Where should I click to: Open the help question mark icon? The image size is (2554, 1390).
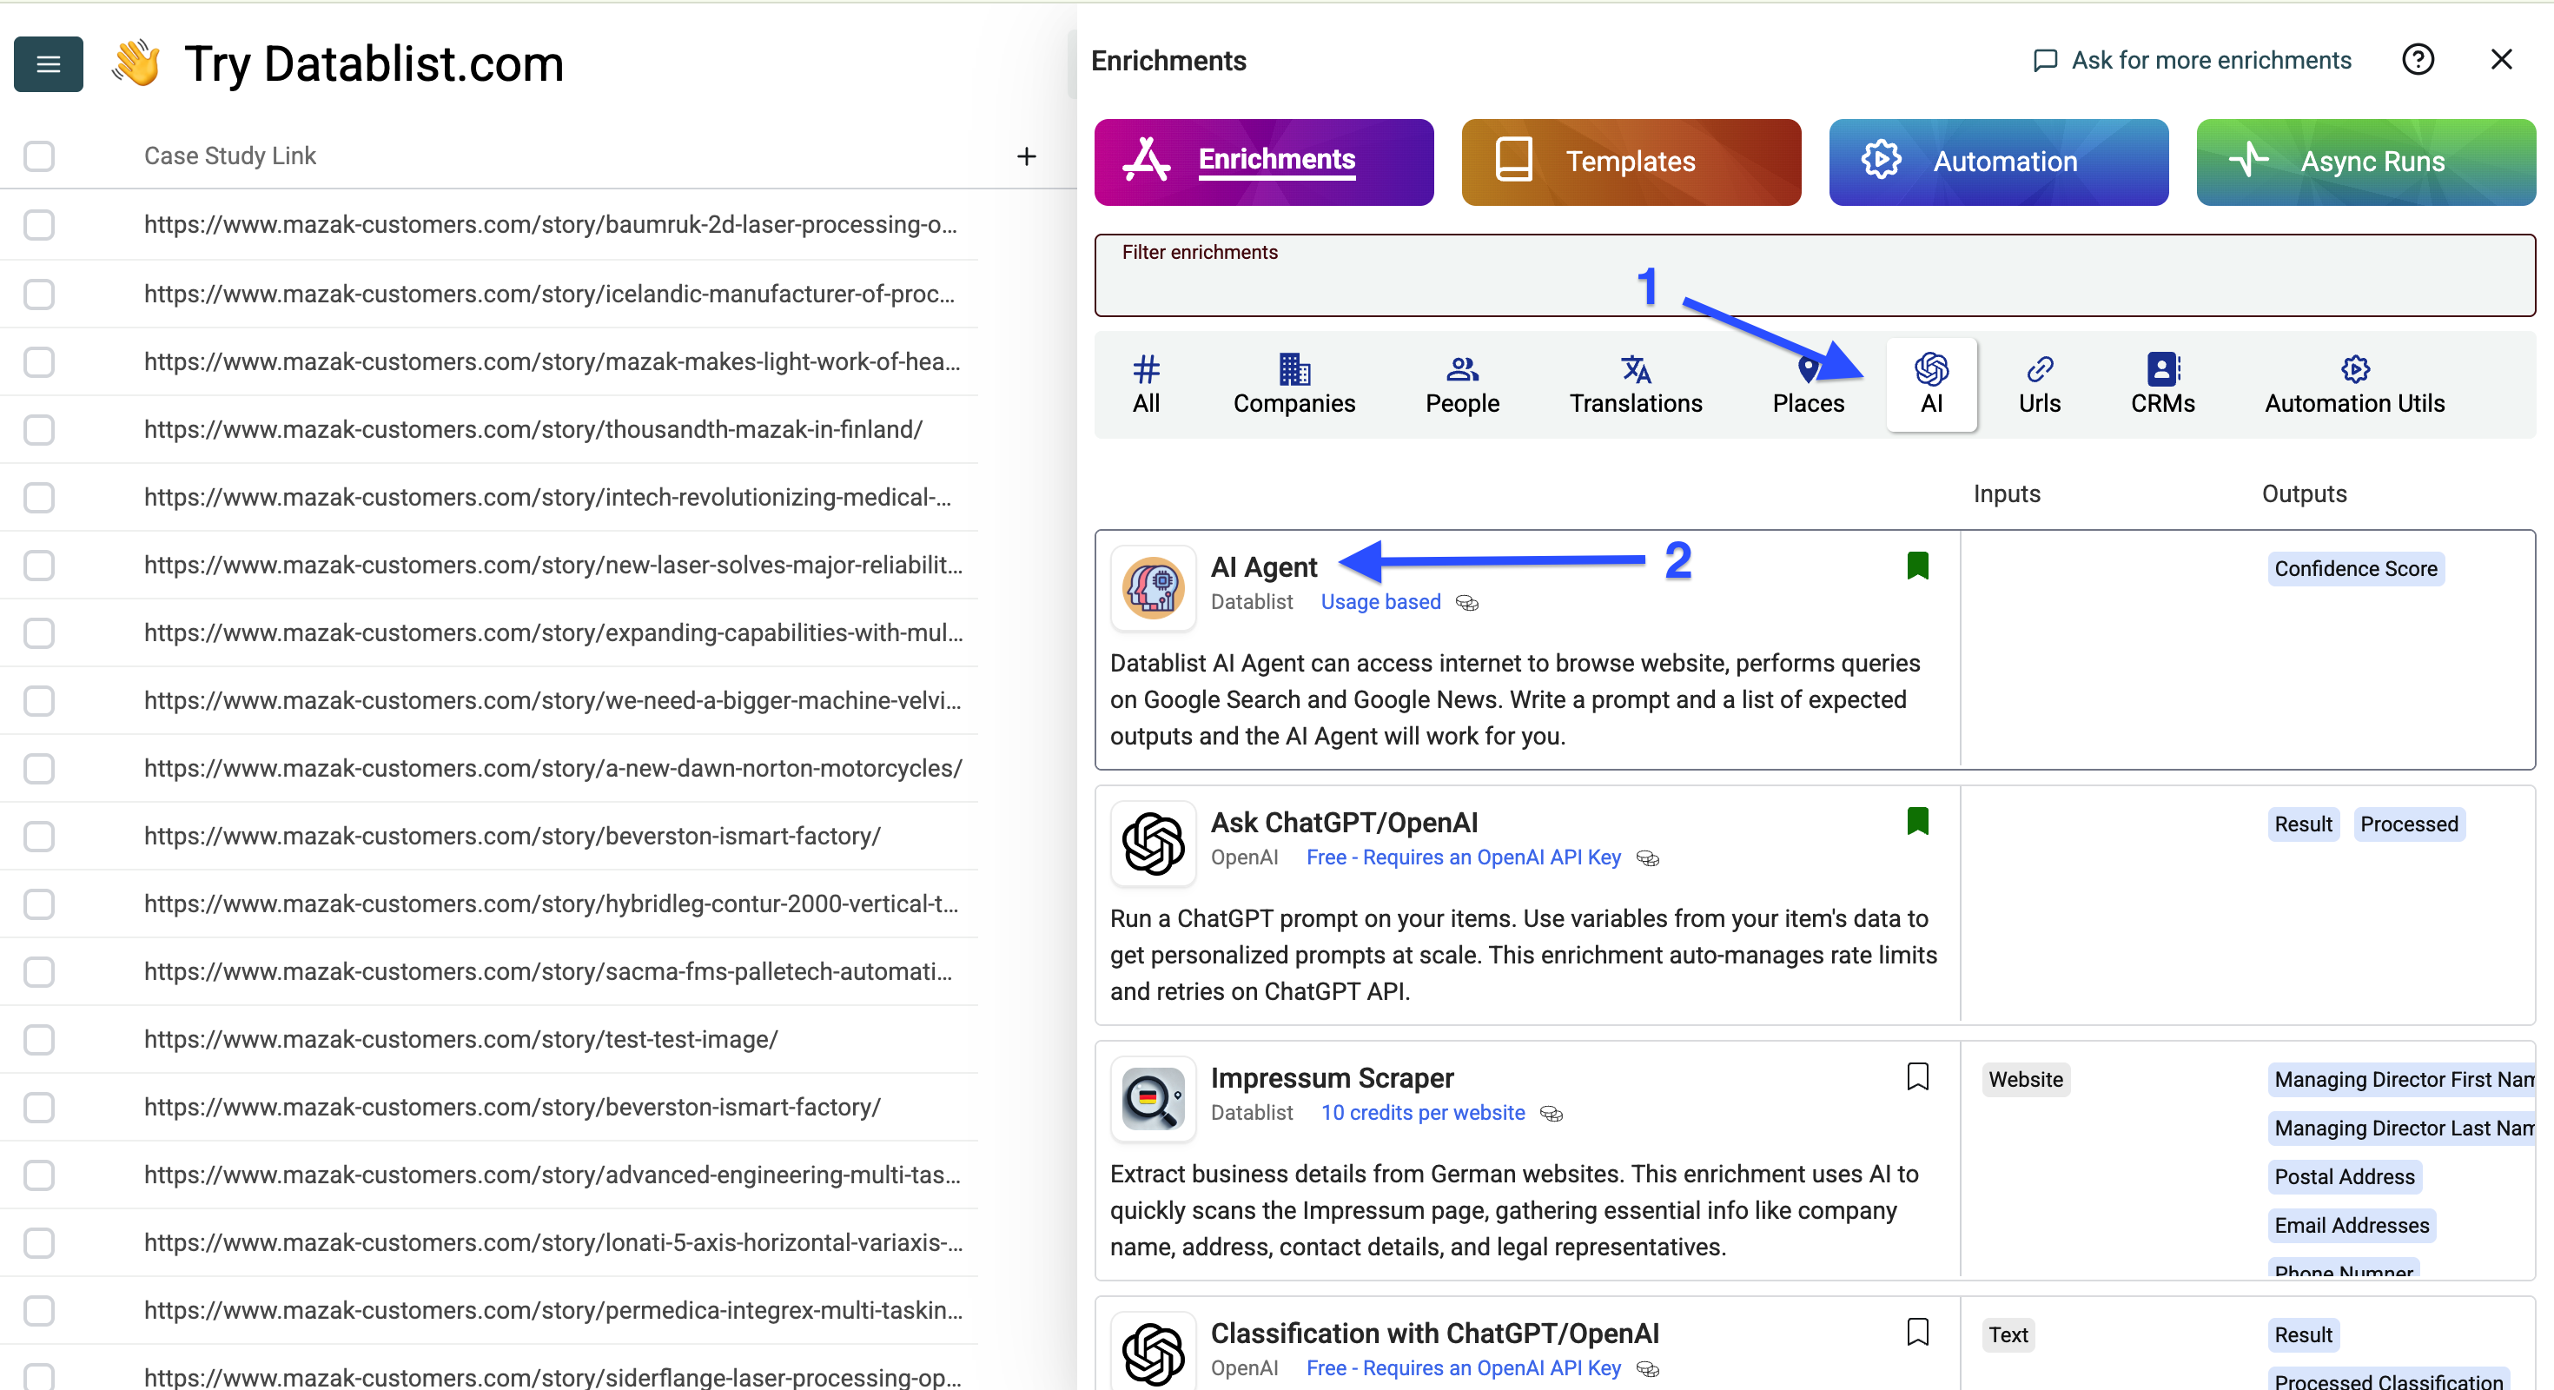(x=2418, y=59)
